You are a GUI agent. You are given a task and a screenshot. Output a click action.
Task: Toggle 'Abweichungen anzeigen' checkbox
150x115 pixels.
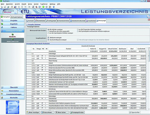point(78,40)
